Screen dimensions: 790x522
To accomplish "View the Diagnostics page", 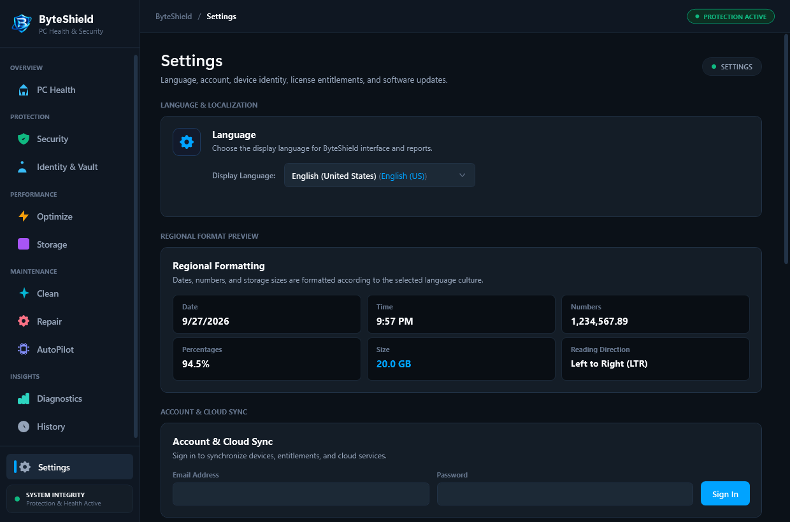I will pos(69,399).
